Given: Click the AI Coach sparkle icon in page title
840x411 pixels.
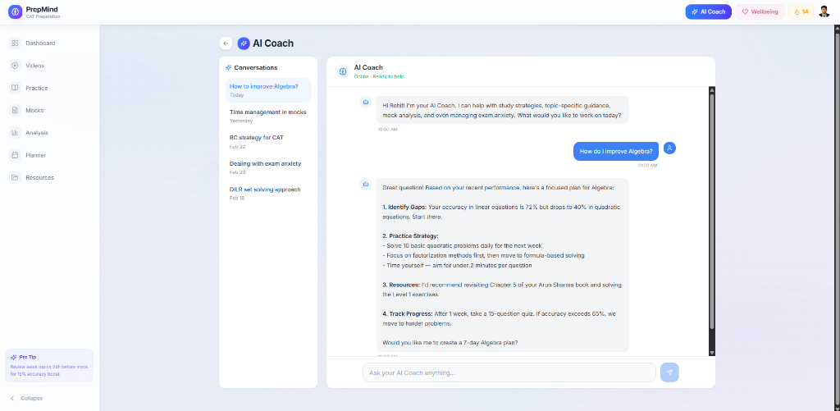Looking at the screenshot, I should tap(244, 43).
